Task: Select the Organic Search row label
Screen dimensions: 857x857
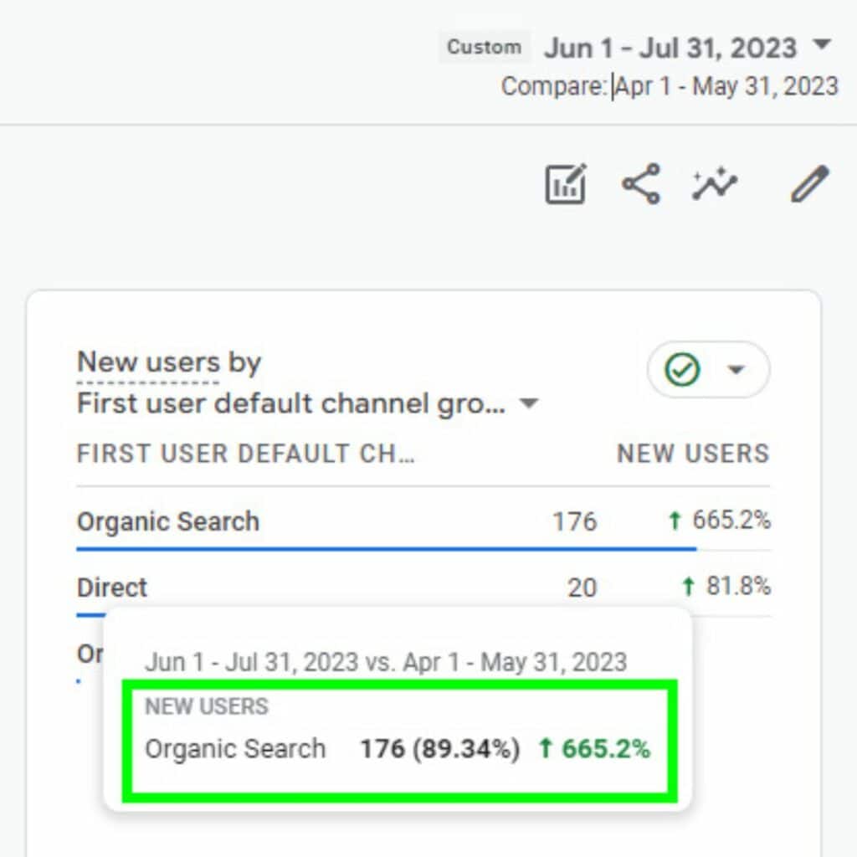Action: (168, 521)
